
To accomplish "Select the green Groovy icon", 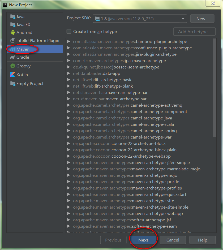I will click(13, 66).
